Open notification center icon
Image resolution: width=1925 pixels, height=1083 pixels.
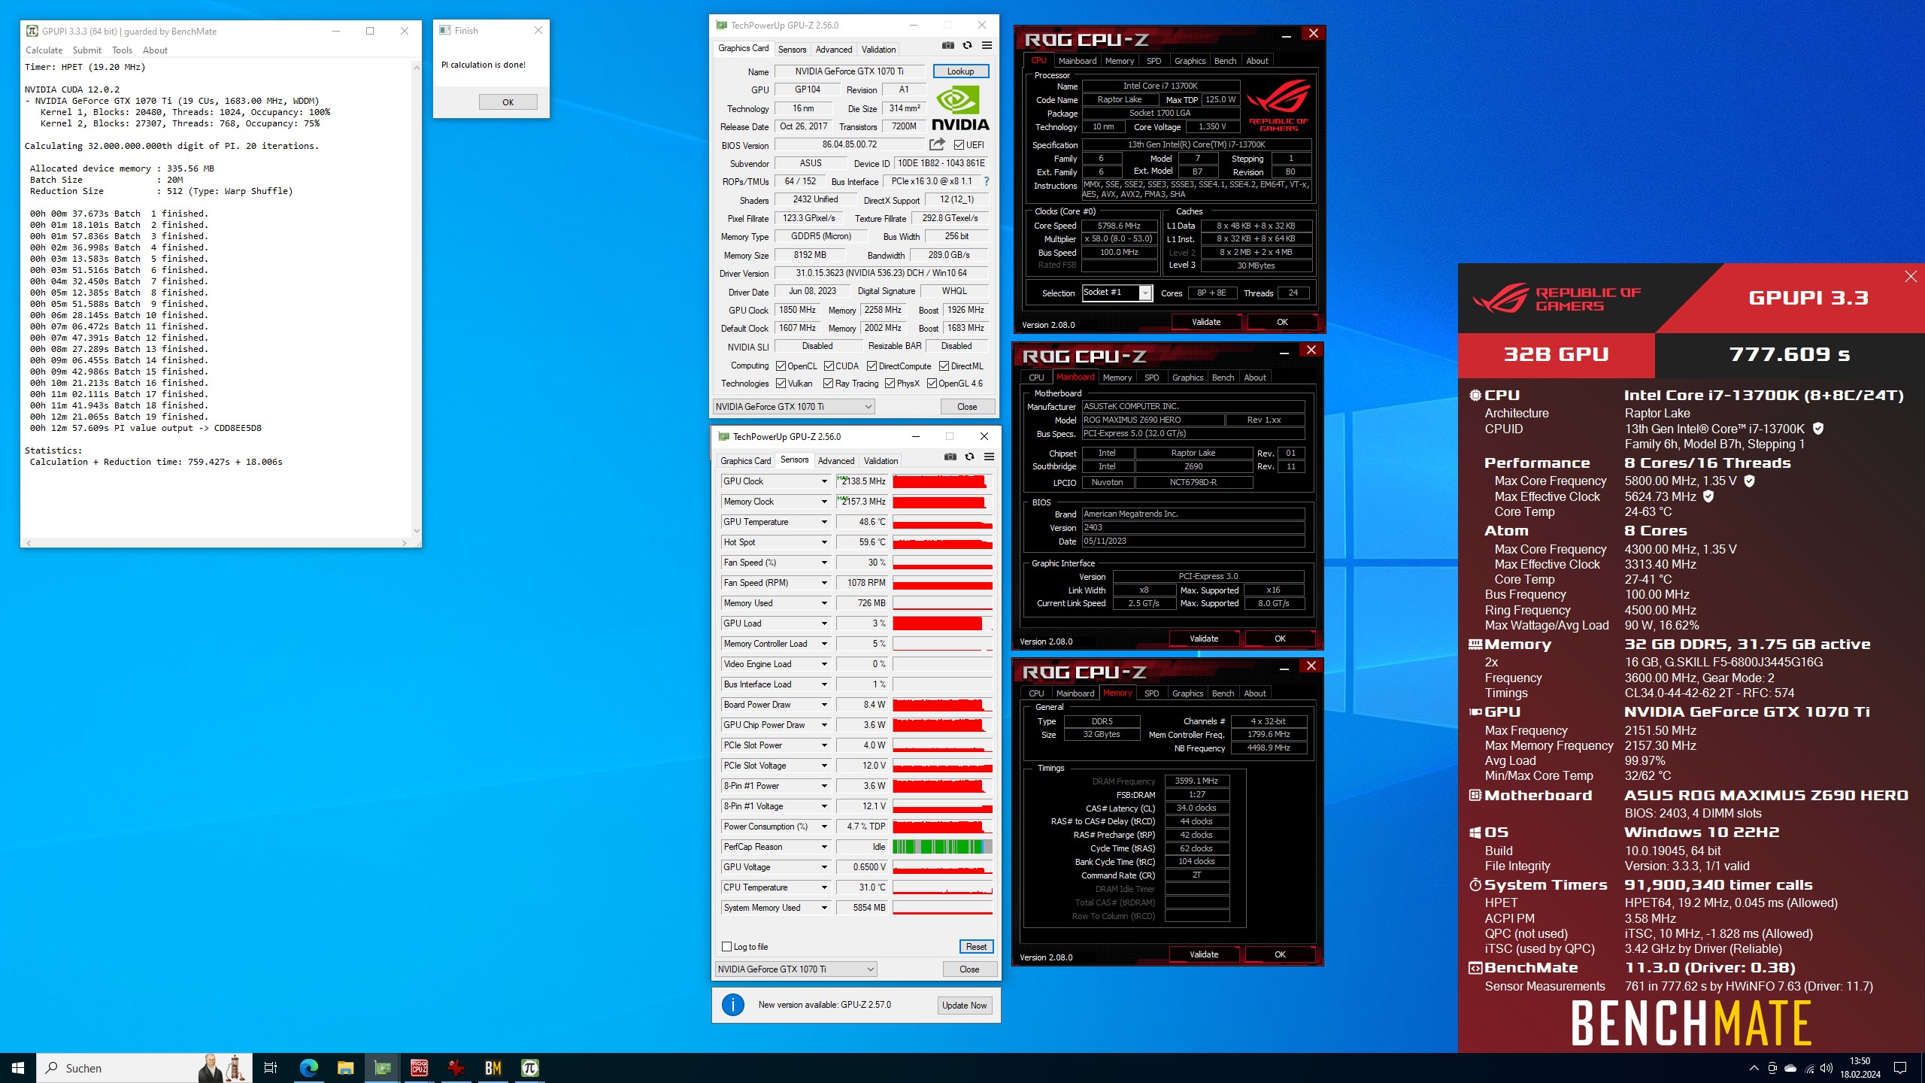click(x=1900, y=1068)
